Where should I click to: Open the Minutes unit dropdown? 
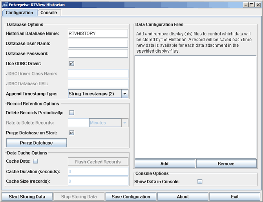tap(108, 123)
